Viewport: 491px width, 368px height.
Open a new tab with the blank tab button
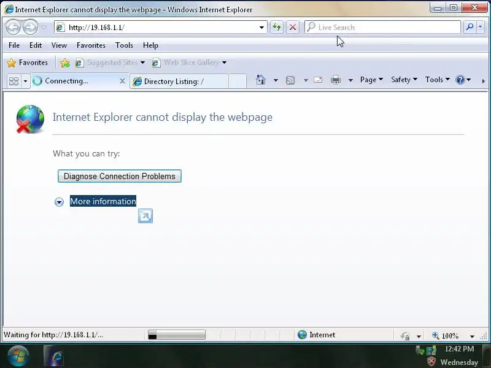238,82
